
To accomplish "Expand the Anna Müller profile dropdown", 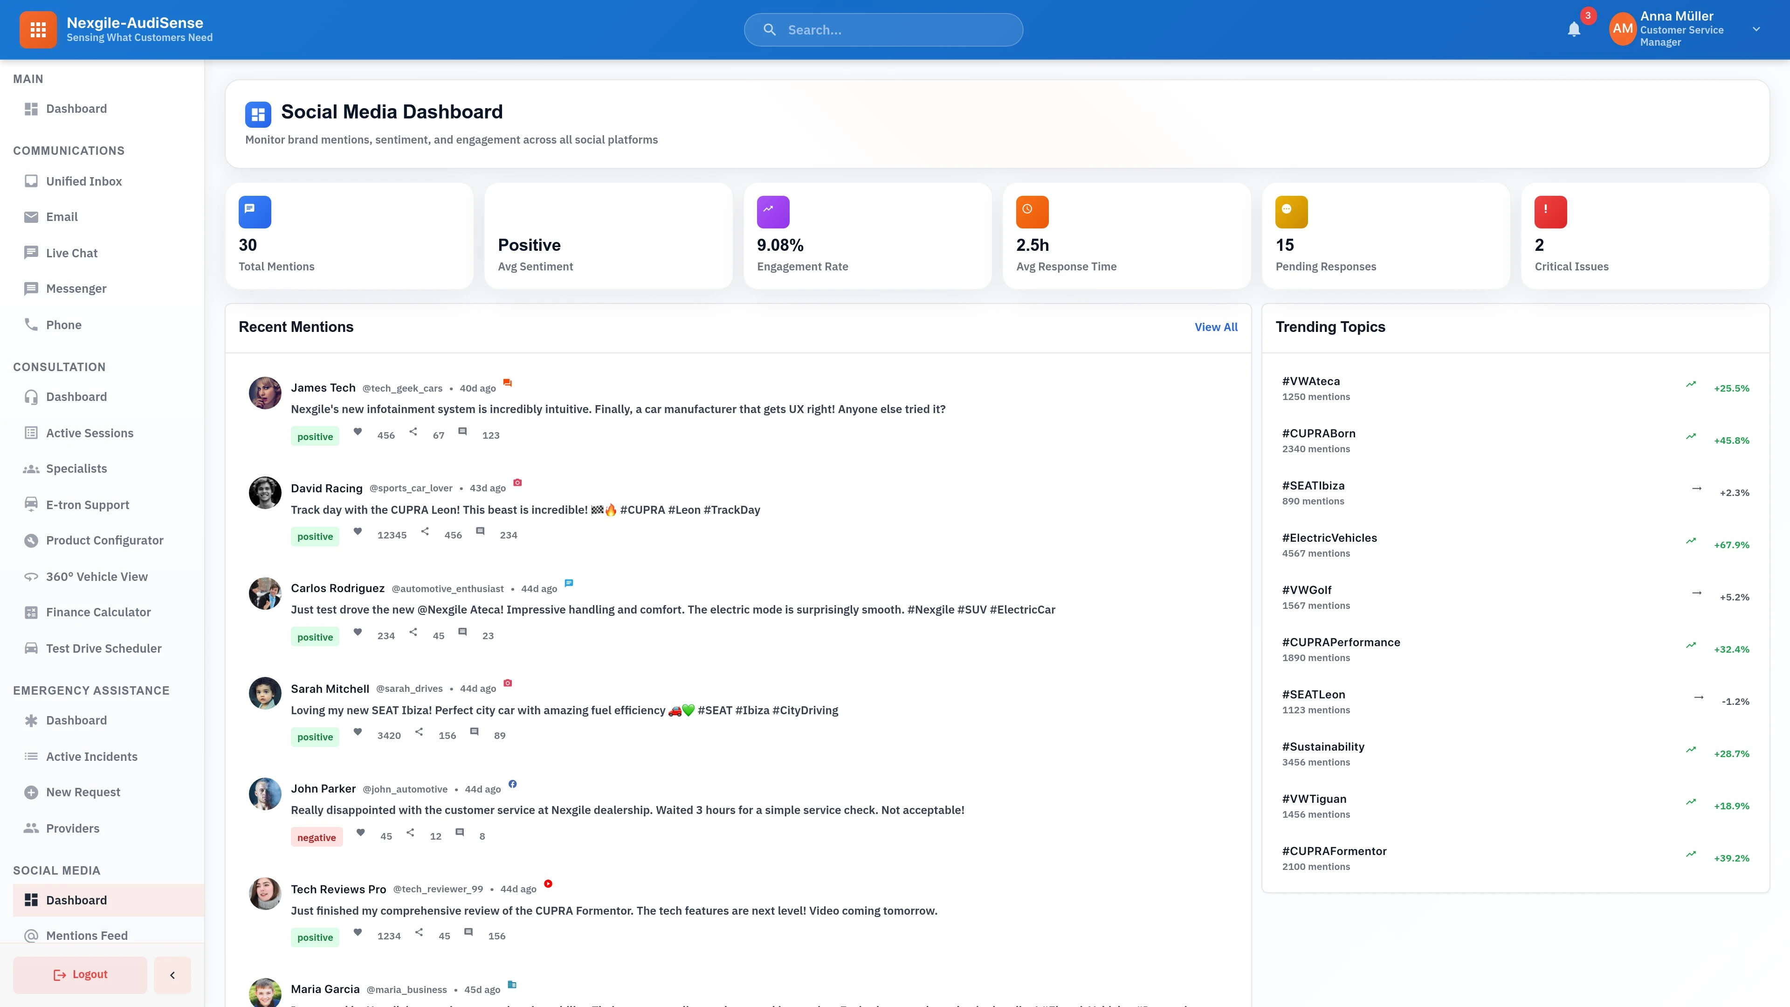I will pyautogui.click(x=1756, y=29).
